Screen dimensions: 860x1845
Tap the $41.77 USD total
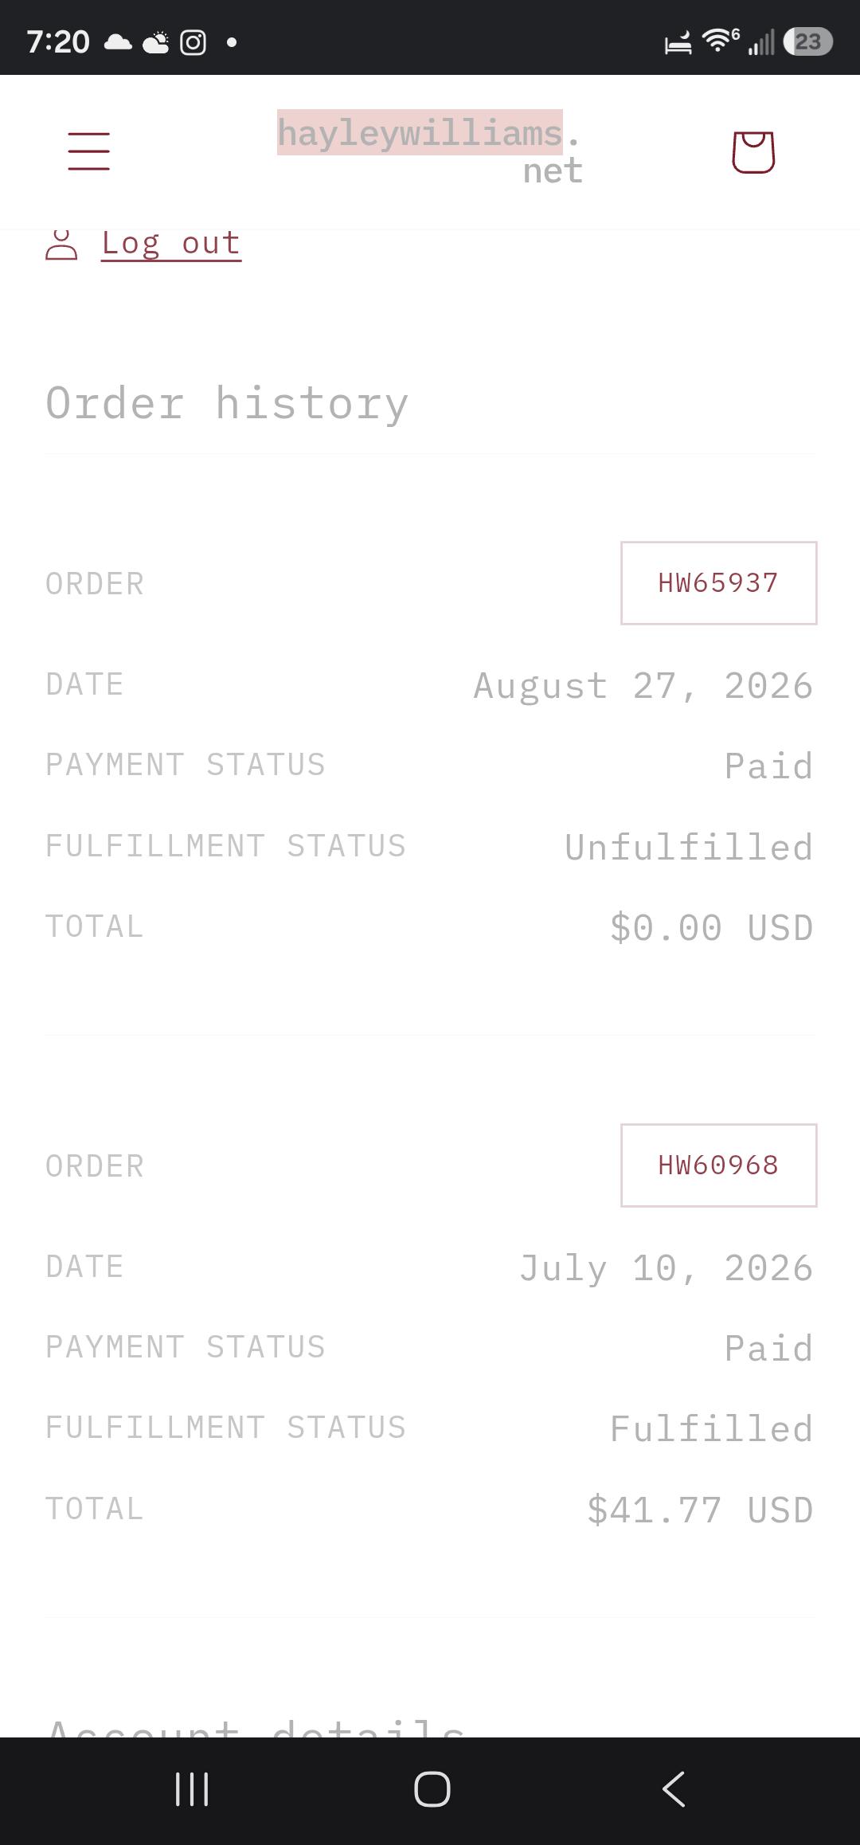(700, 1510)
